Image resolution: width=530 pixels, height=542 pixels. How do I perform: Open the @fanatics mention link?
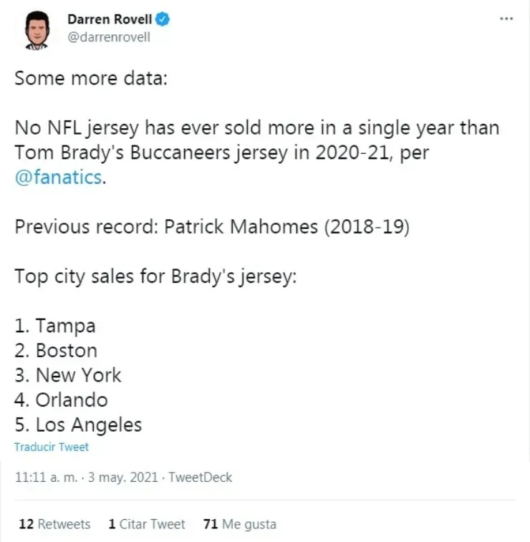(x=59, y=177)
